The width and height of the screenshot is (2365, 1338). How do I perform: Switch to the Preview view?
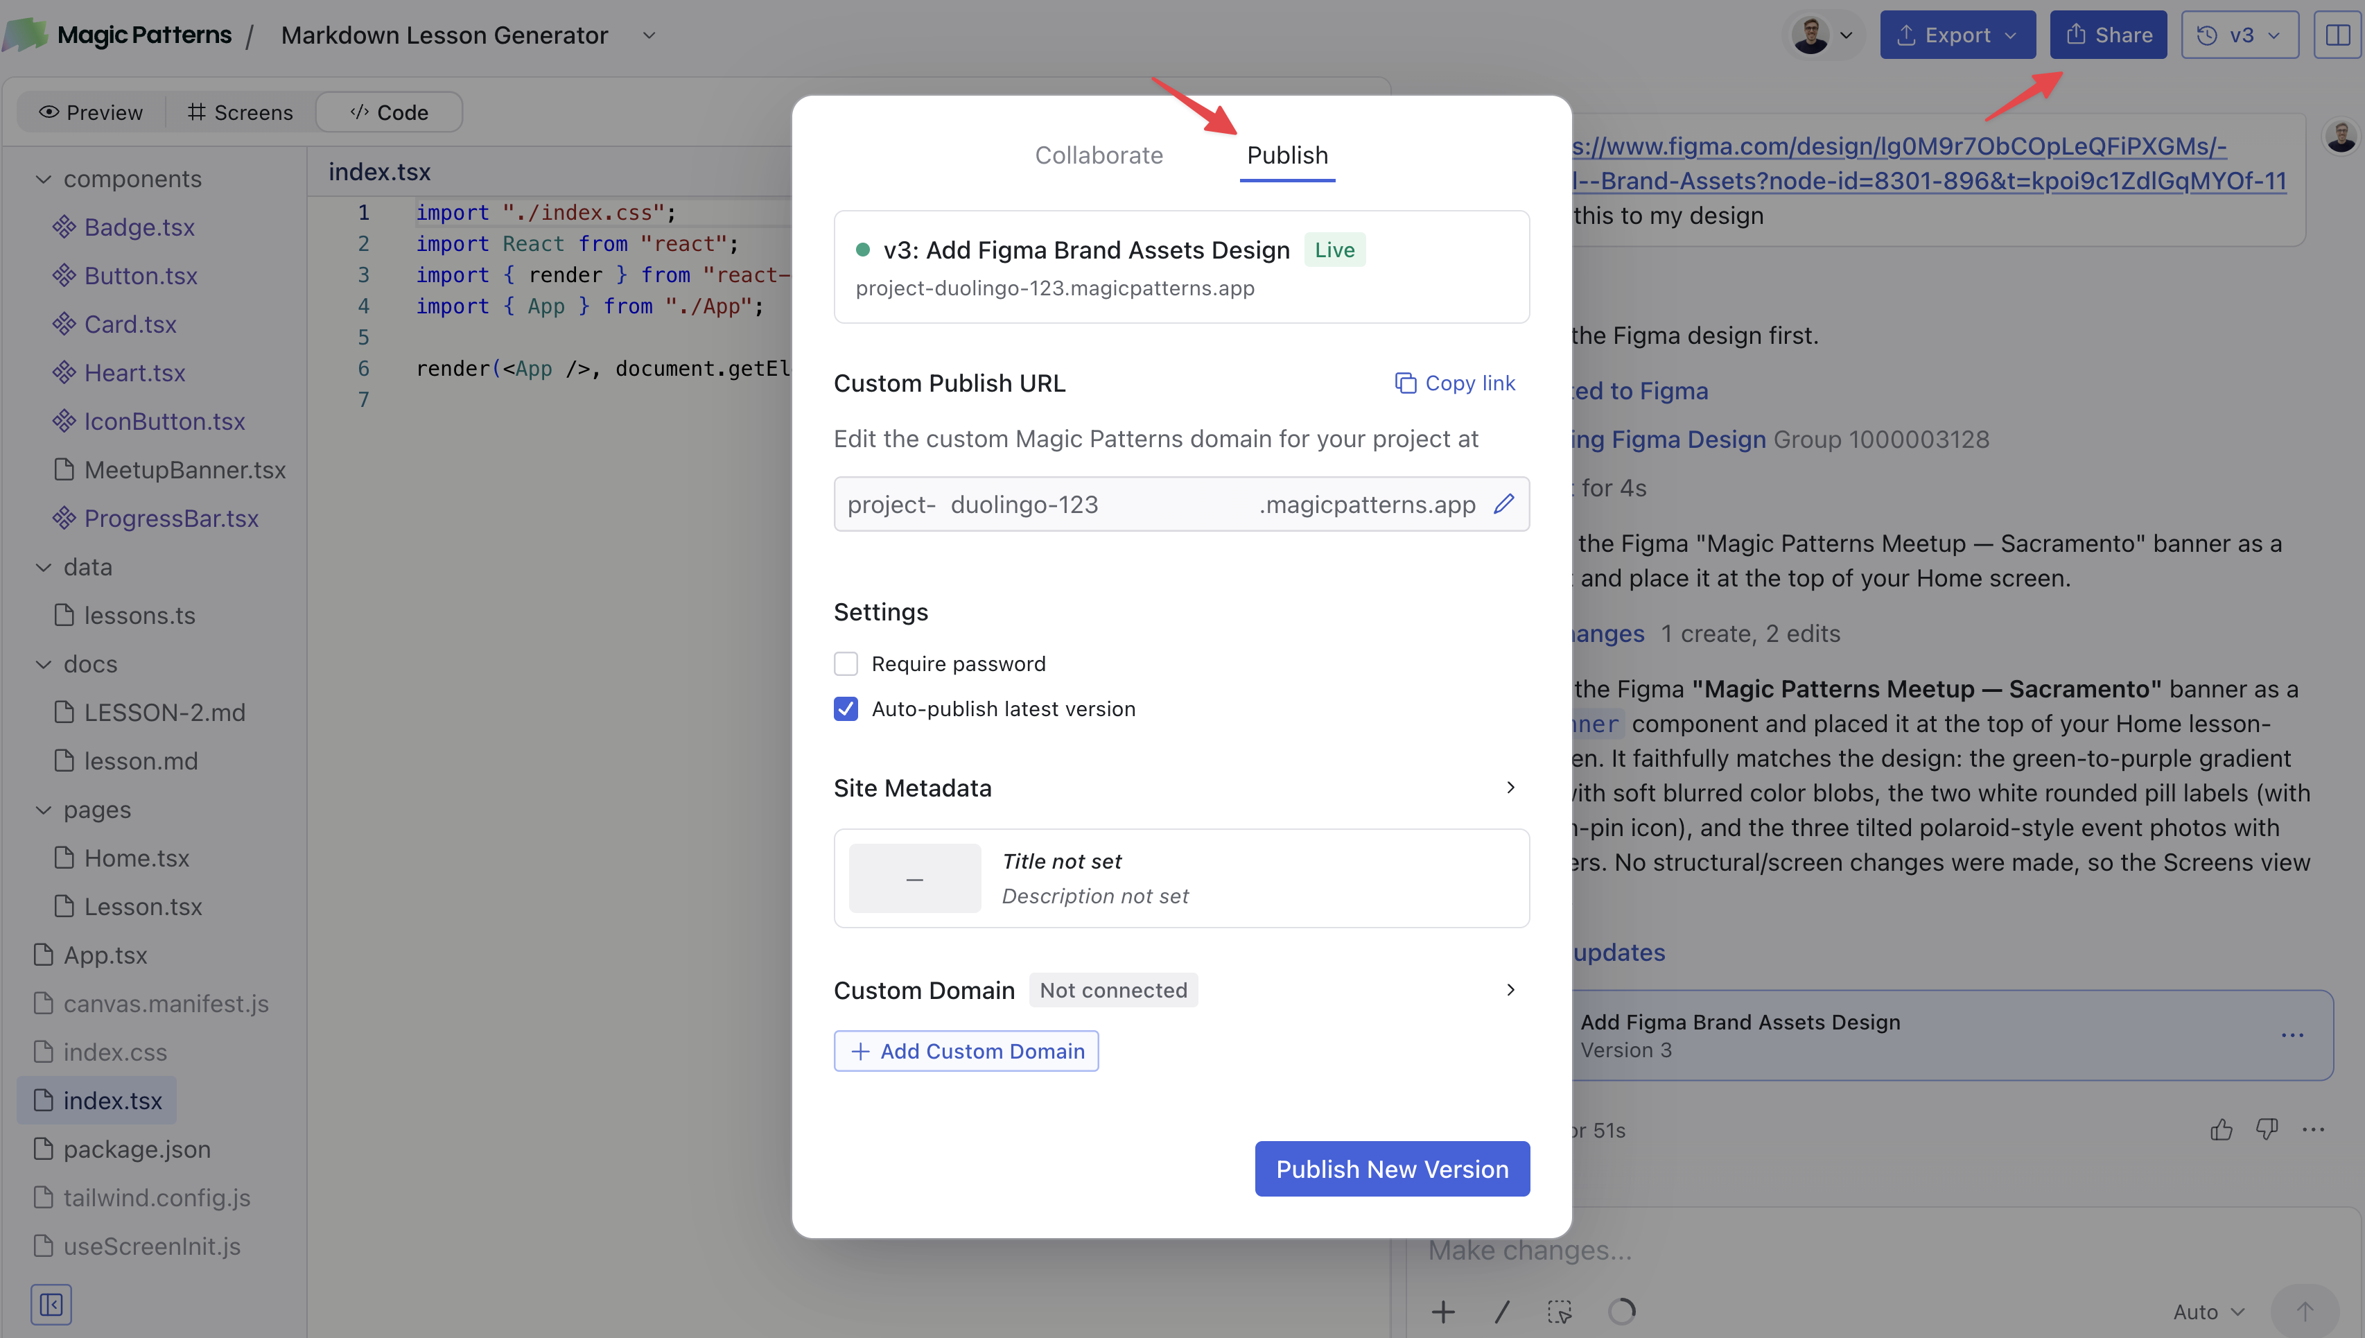point(91,112)
